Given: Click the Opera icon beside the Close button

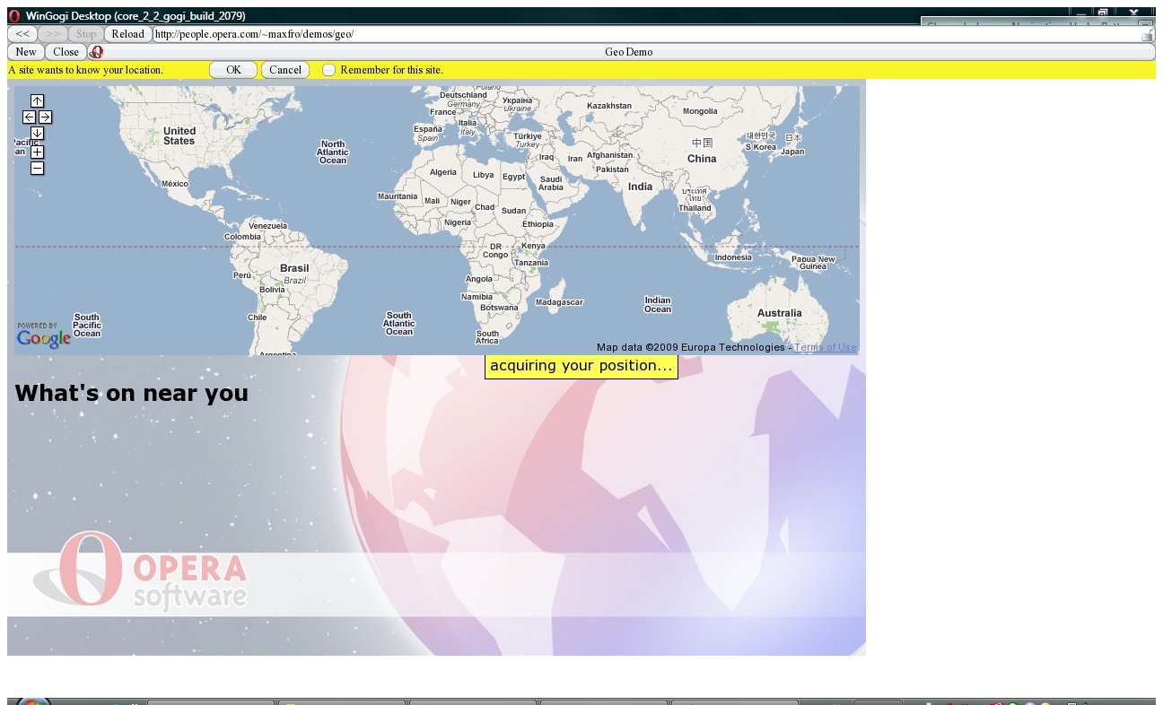Looking at the screenshot, I should click(x=97, y=52).
